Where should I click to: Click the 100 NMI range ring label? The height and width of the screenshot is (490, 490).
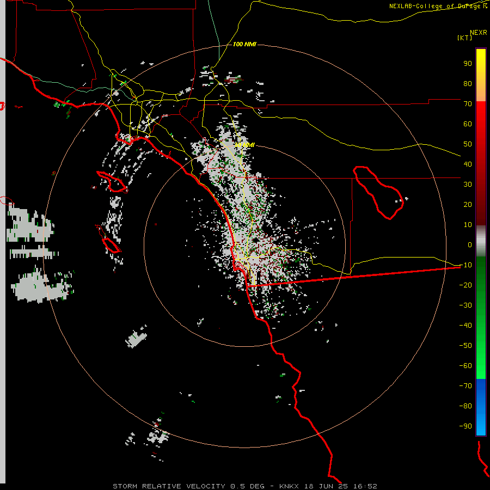[244, 45]
